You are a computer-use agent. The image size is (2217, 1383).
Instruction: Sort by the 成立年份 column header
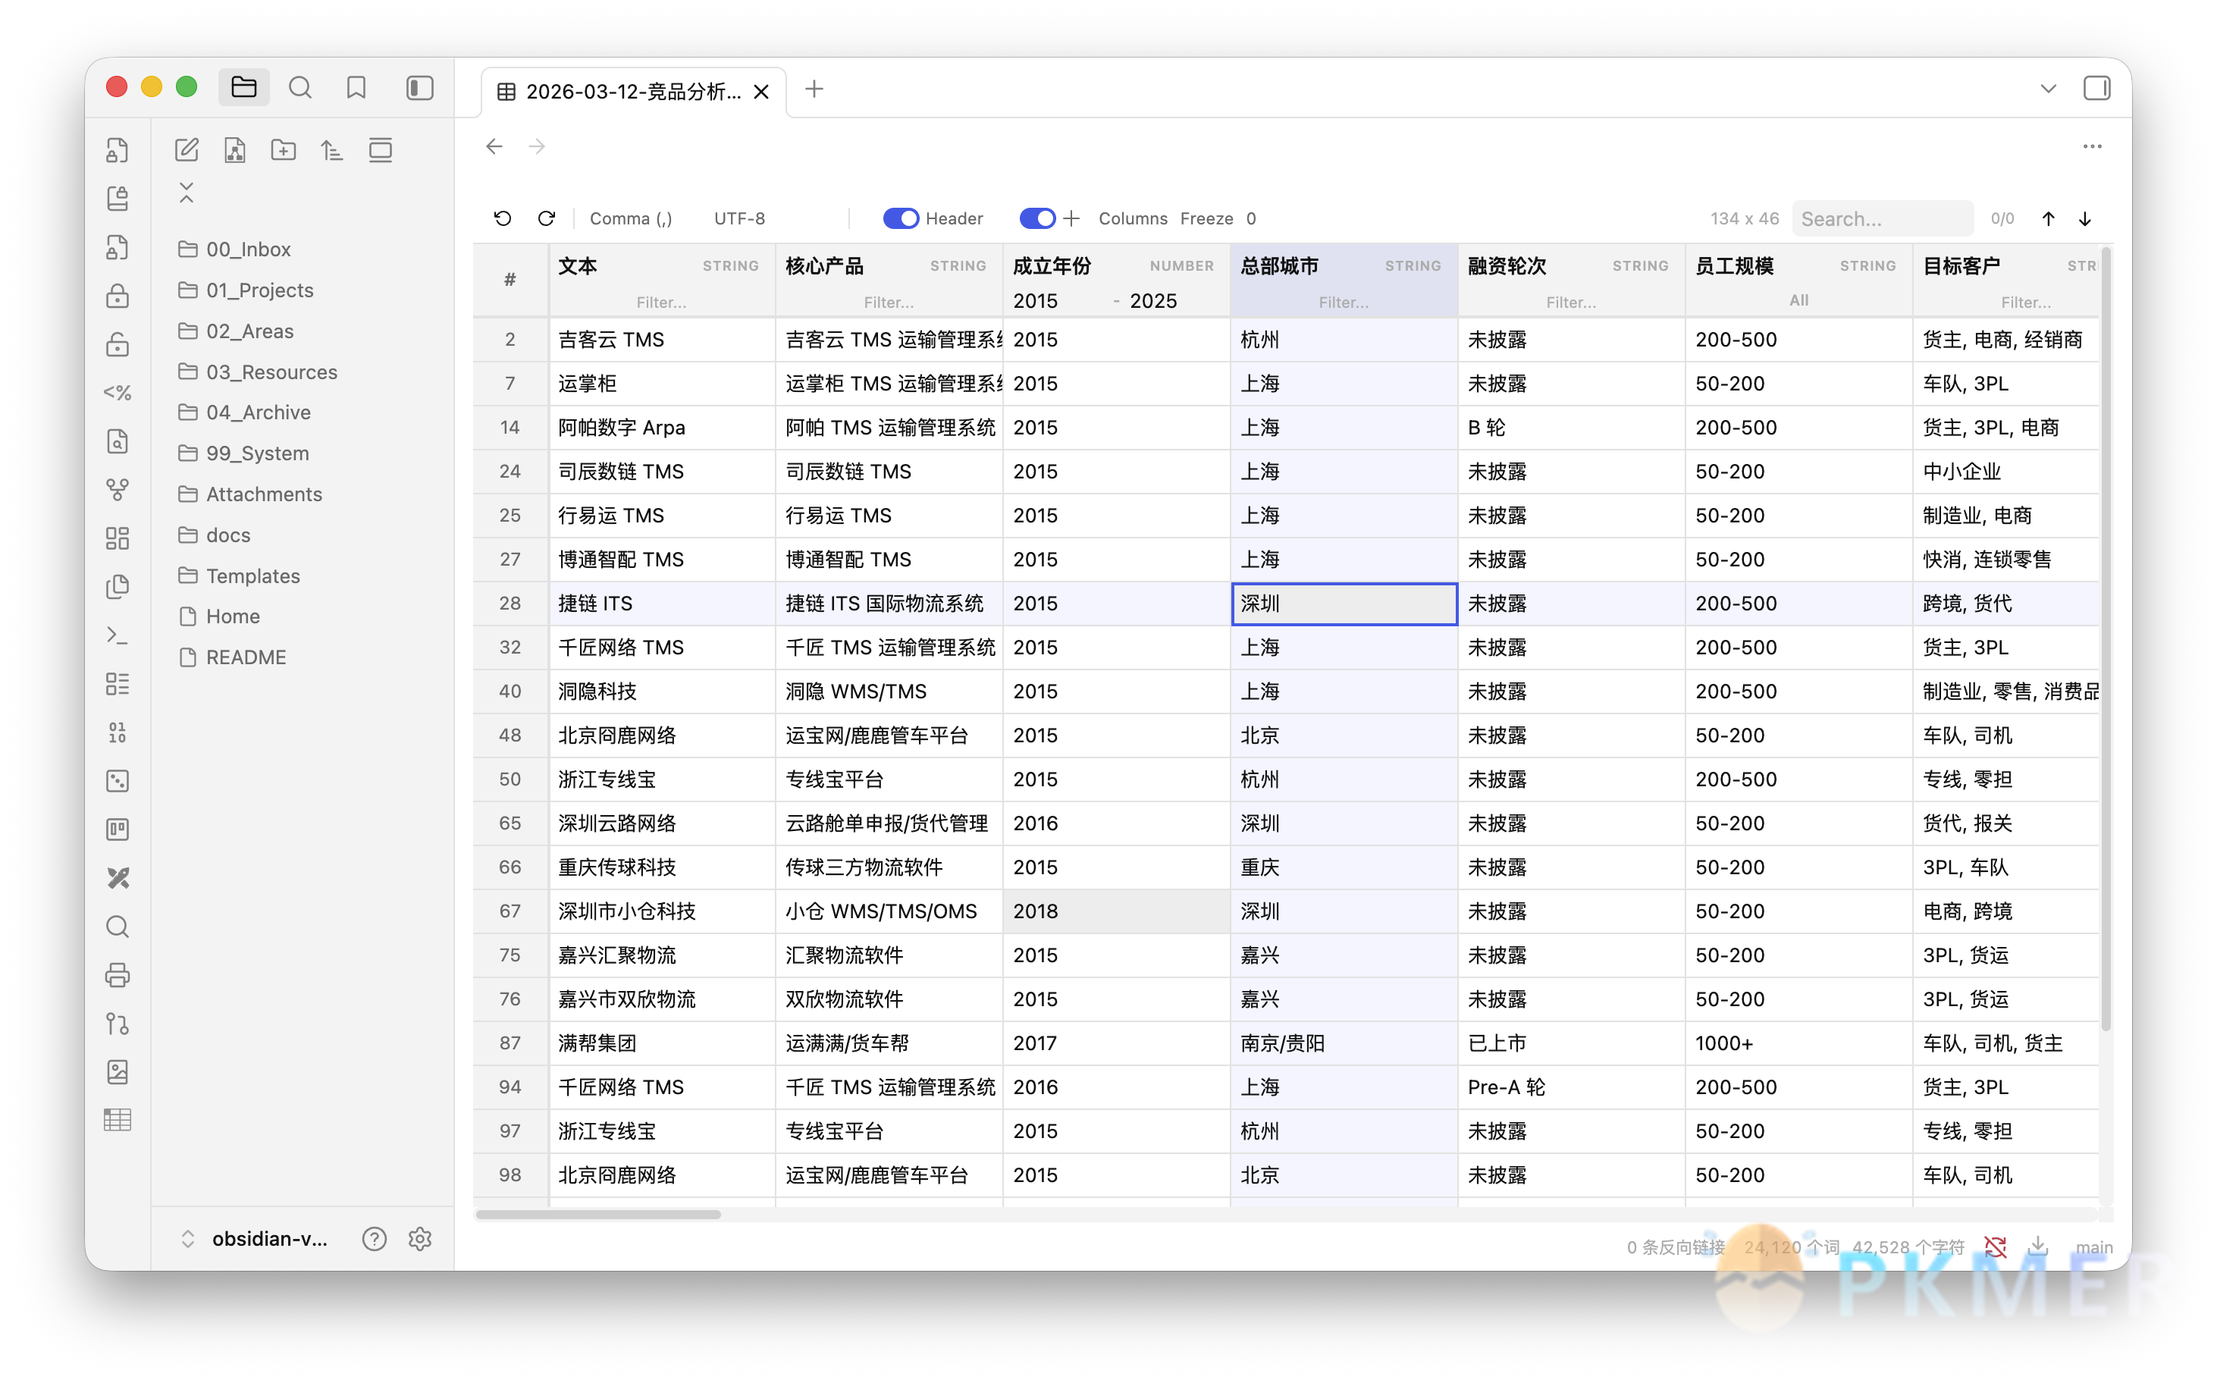[x=1052, y=266]
